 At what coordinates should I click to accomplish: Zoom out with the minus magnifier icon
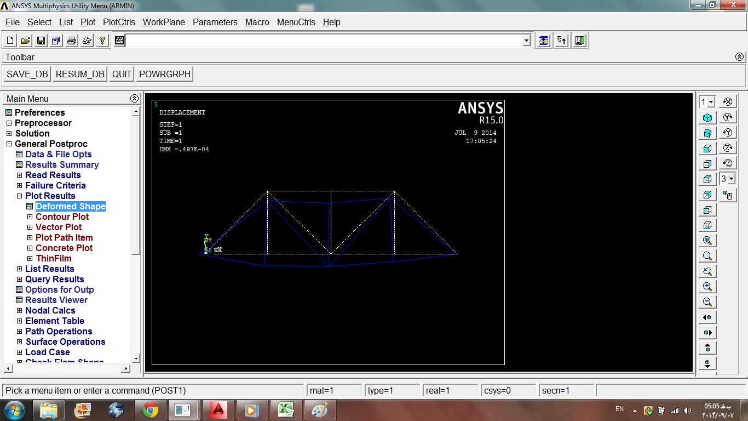click(x=707, y=302)
